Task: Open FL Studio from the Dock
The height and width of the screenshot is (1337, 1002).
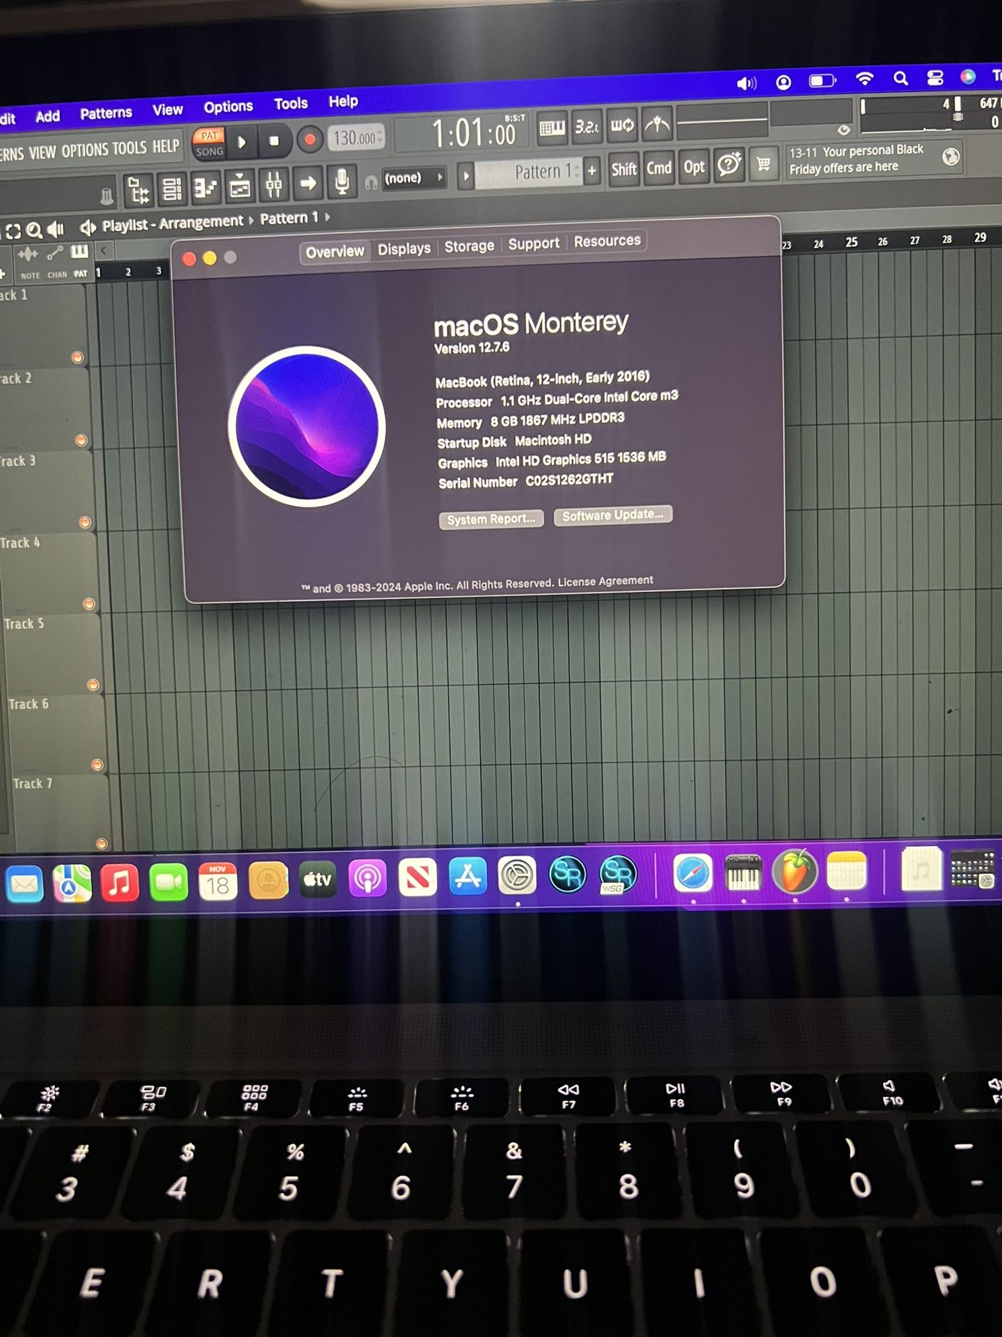Action: pyautogui.click(x=795, y=872)
